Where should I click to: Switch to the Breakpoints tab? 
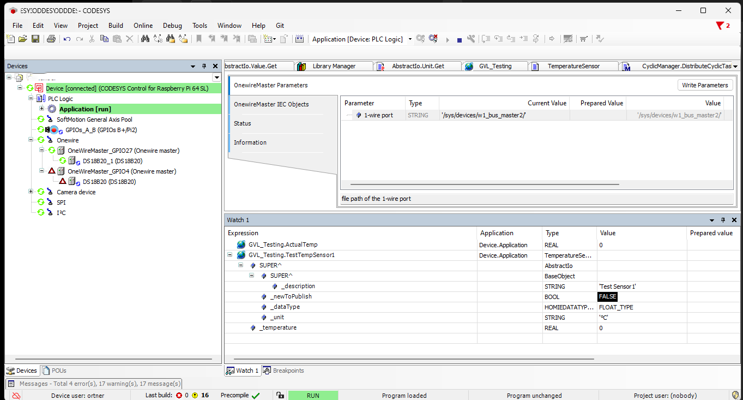(283, 371)
